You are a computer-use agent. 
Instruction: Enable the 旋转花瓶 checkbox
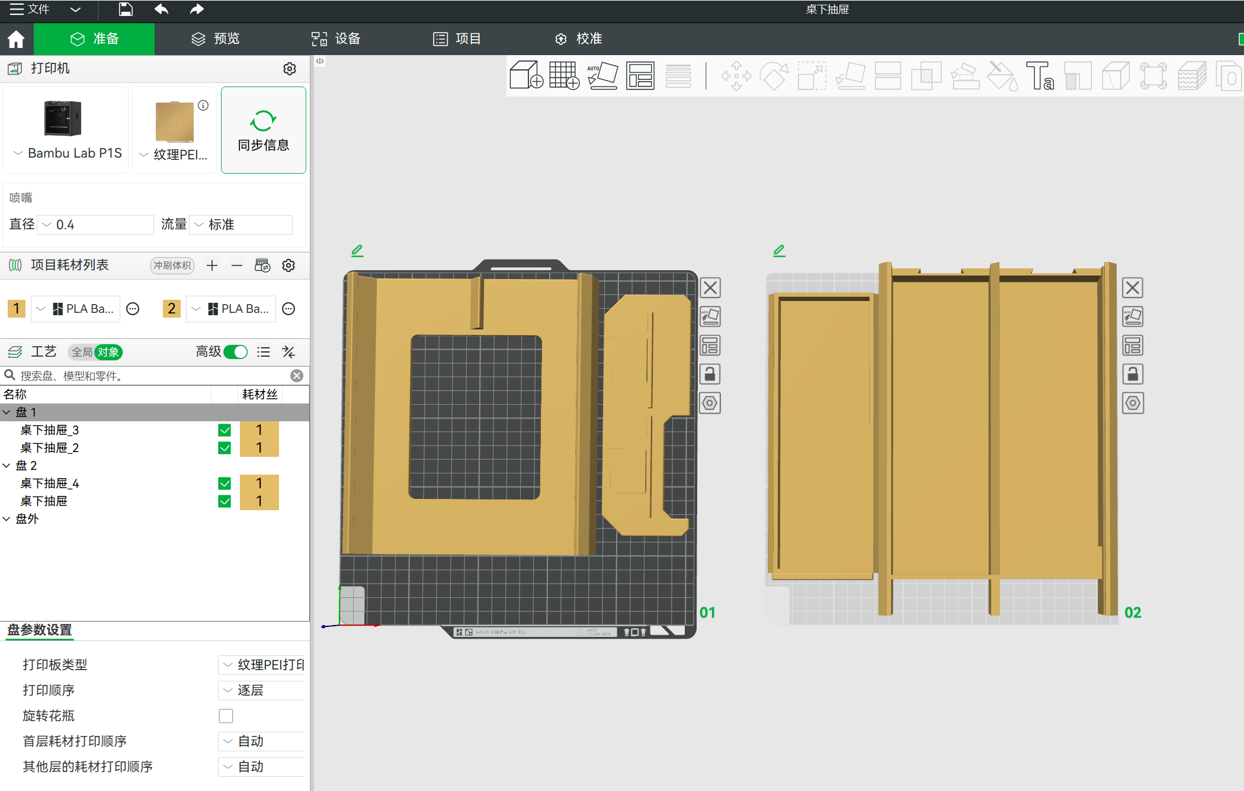(226, 716)
